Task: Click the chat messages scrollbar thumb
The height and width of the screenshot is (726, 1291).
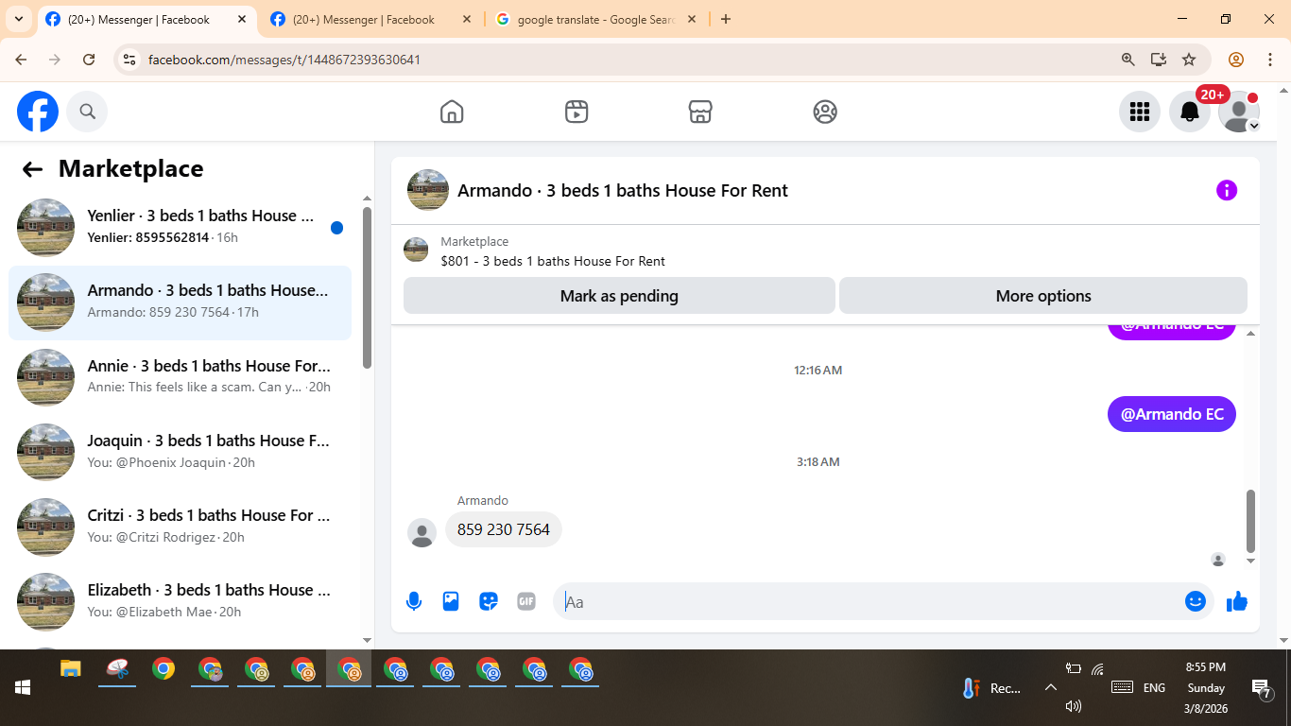Action: click(1251, 521)
